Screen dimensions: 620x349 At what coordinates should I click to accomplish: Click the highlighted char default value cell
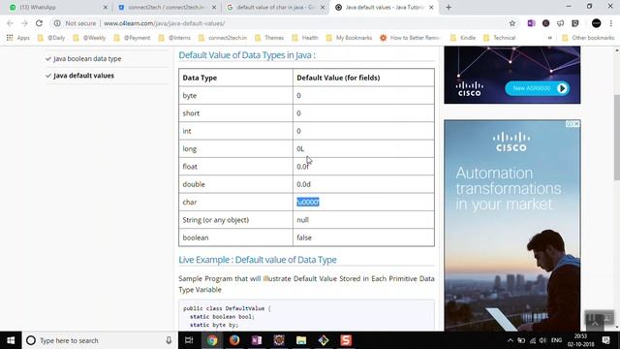pos(308,203)
